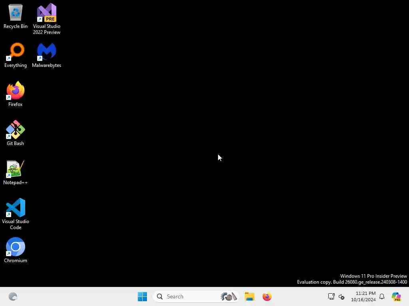
Task: Click the 'Recycle Bin' label text
Action: pos(16,26)
